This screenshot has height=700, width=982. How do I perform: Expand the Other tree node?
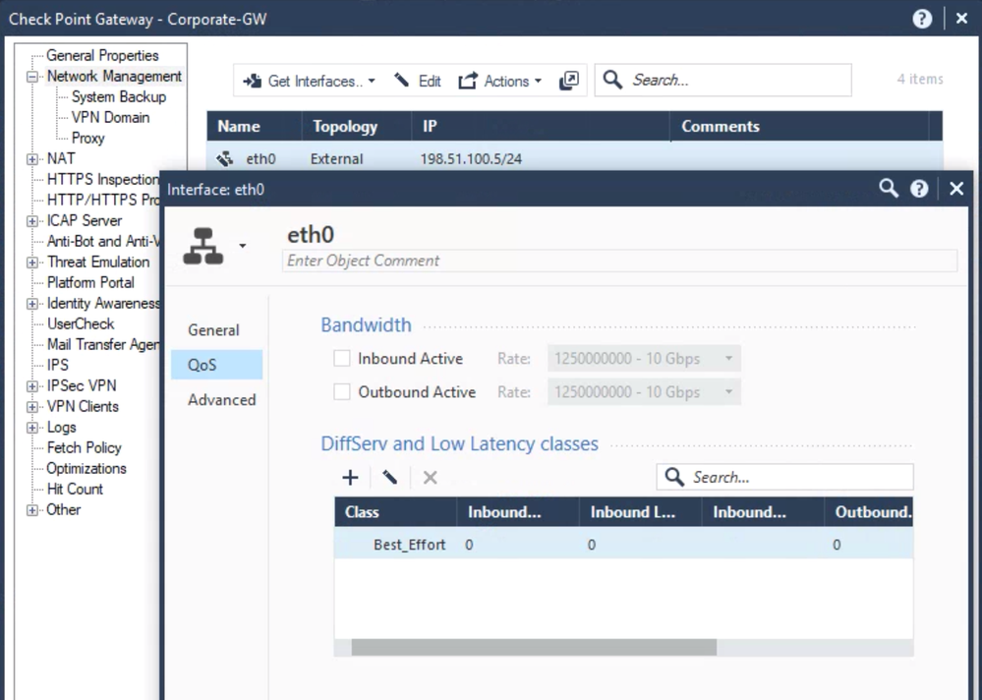click(31, 510)
